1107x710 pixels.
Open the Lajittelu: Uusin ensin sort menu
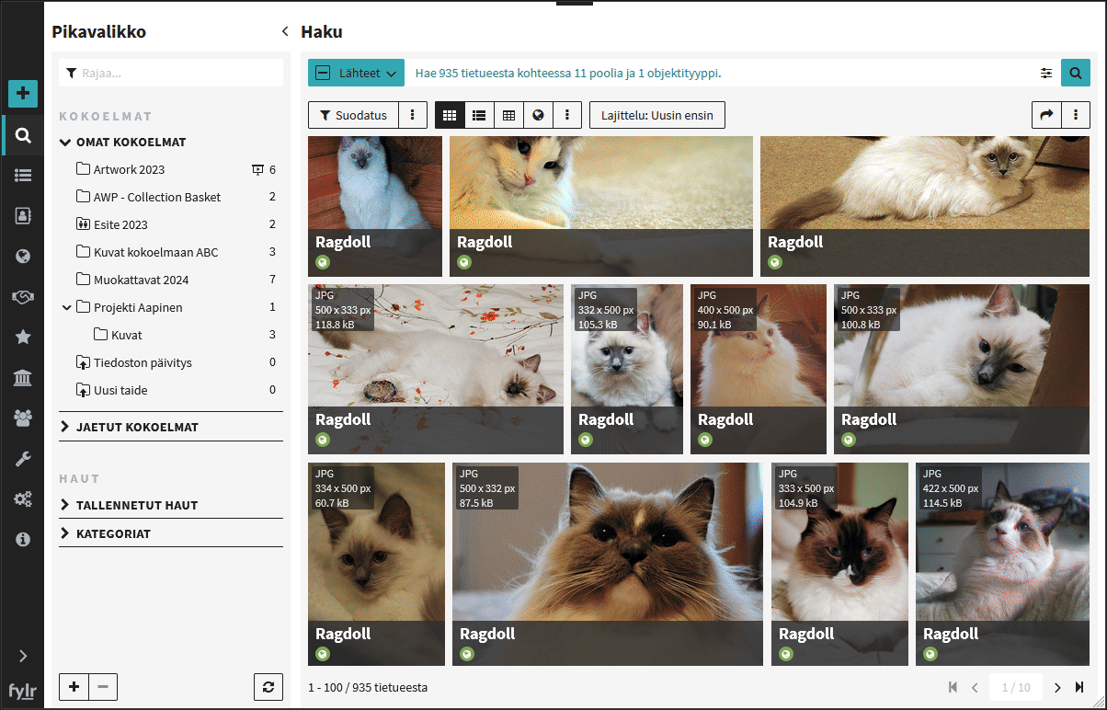(657, 115)
